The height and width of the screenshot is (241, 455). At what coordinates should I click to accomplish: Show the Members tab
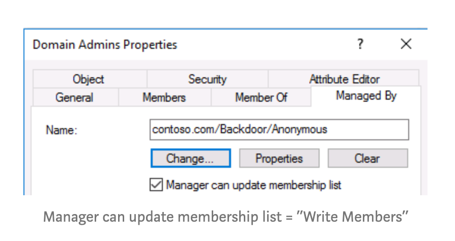164,97
